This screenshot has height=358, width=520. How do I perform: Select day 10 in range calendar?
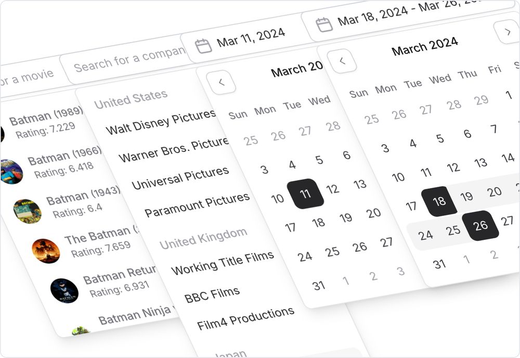[398, 177]
